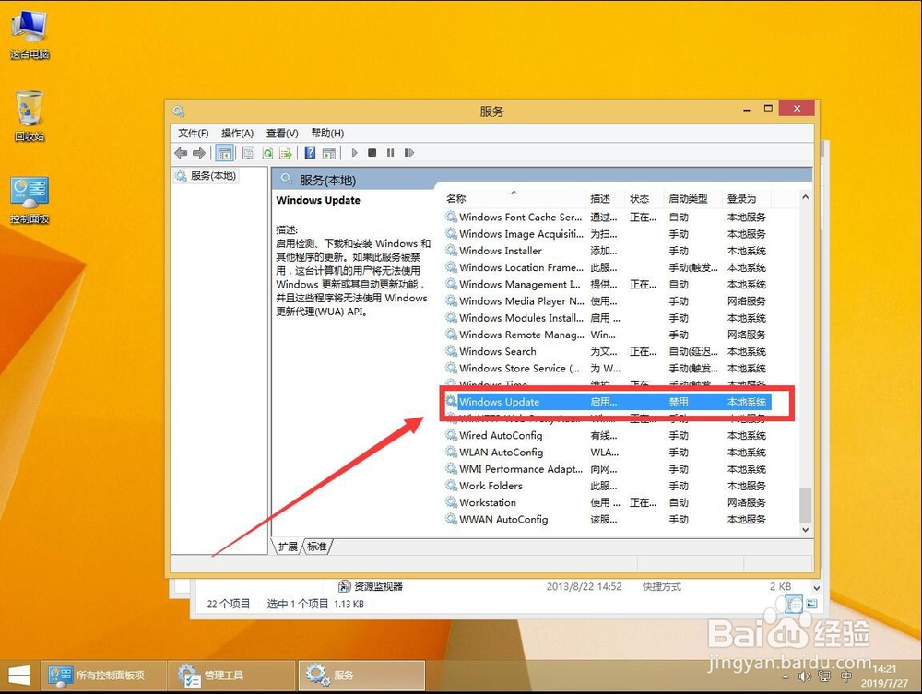Screen dimensions: 922x694
Task: Click the Pause Service toolbar button
Action: 390,153
